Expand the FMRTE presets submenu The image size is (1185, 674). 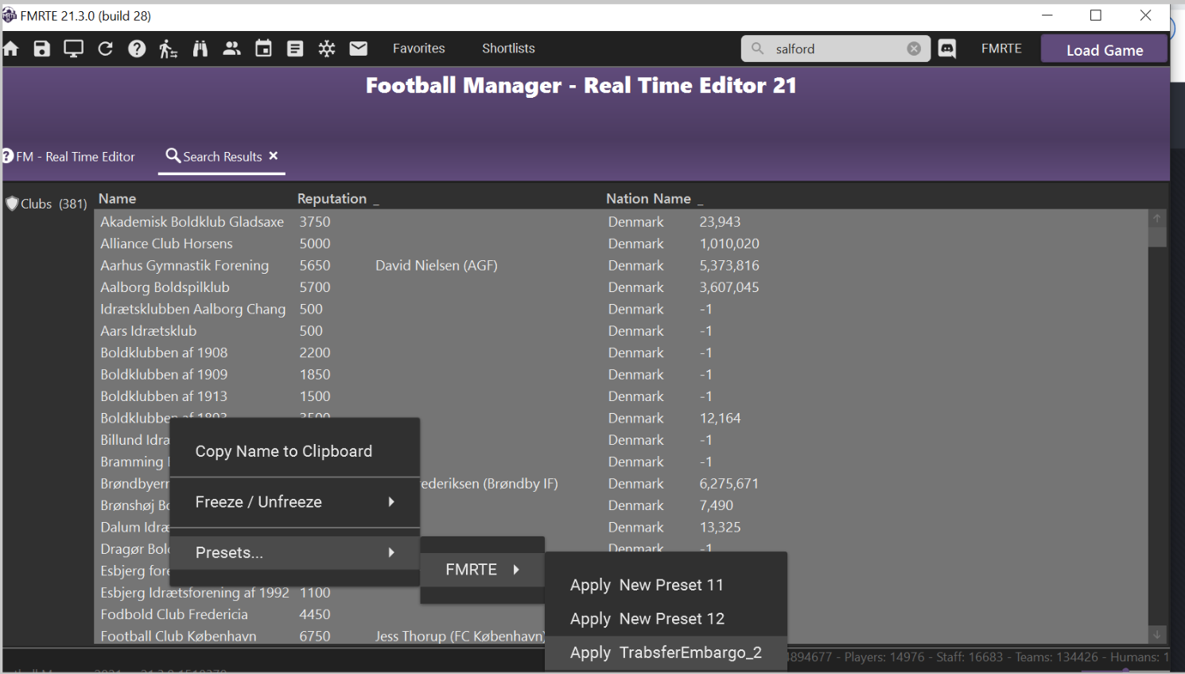(x=482, y=570)
